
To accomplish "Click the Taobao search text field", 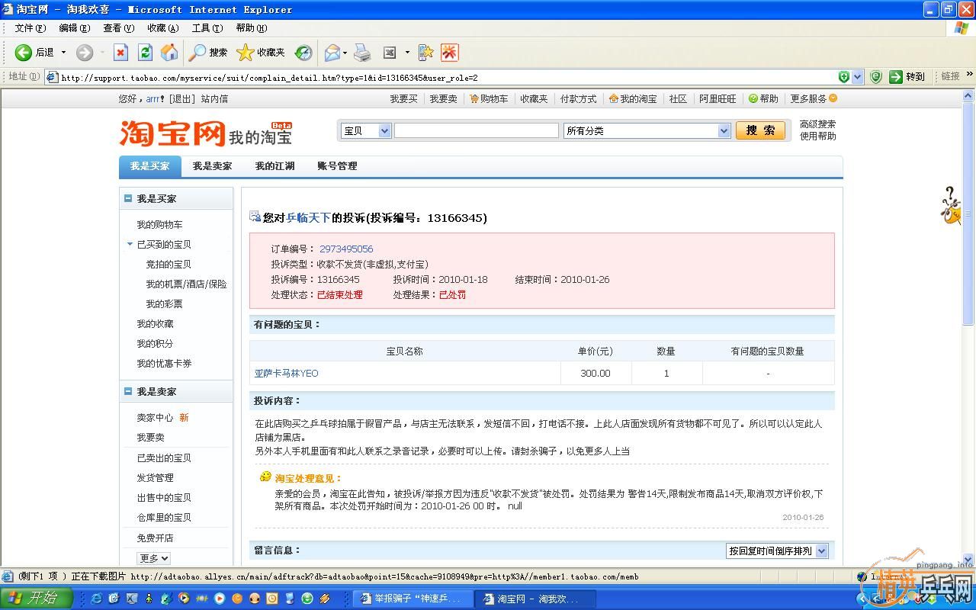I will coord(476,131).
